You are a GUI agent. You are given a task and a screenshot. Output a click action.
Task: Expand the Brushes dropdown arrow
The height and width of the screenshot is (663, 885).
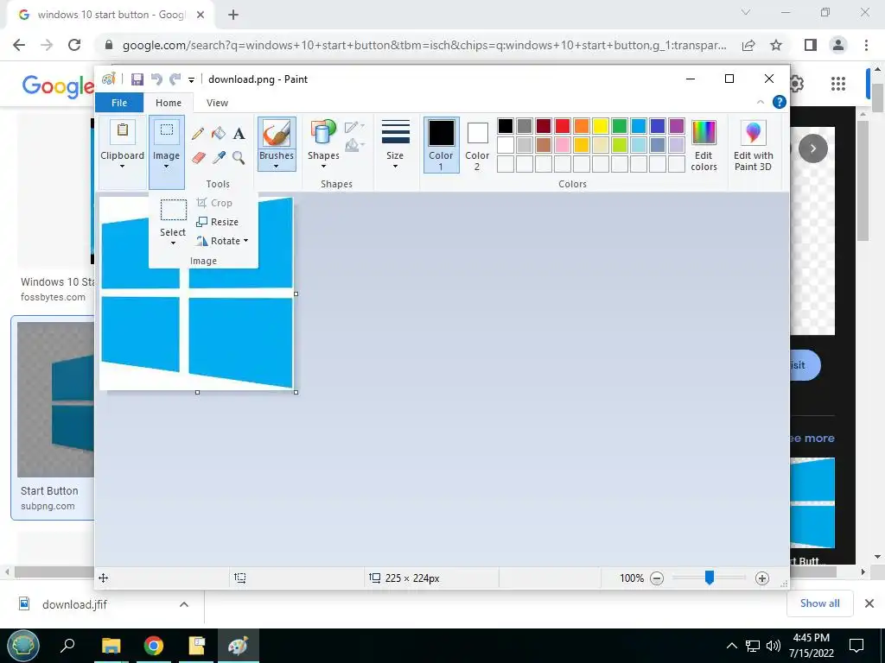click(x=277, y=167)
